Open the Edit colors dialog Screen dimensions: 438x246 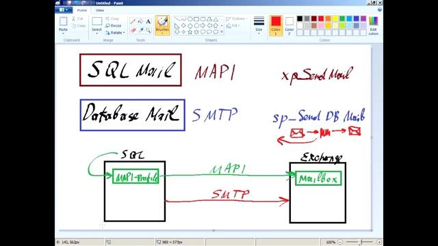373,25
